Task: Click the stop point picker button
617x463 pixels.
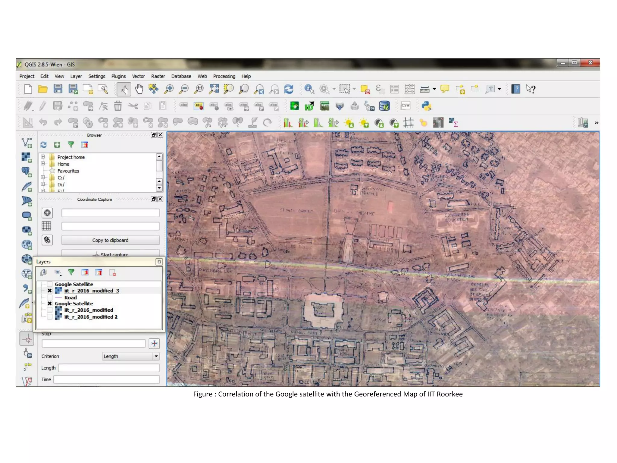Action: 154,343
